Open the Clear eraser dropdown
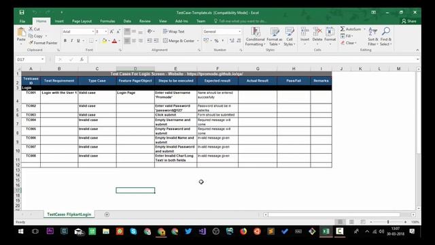The height and width of the screenshot is (245, 435). [x=349, y=43]
